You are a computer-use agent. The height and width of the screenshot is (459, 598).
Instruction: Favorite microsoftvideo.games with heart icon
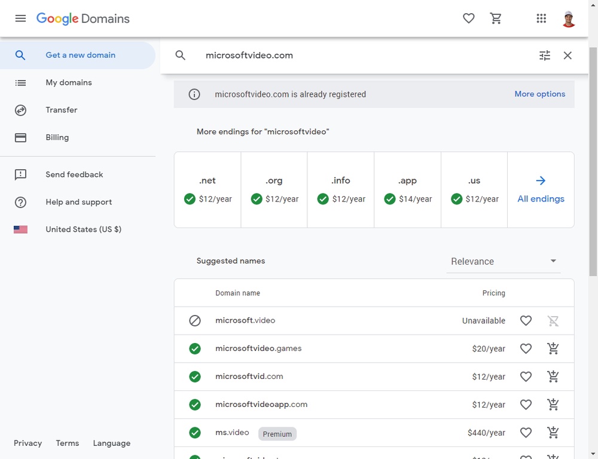tap(526, 348)
